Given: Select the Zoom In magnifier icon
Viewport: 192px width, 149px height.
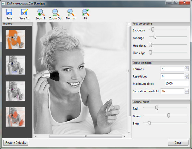Looking at the screenshot, I should click(x=41, y=12).
